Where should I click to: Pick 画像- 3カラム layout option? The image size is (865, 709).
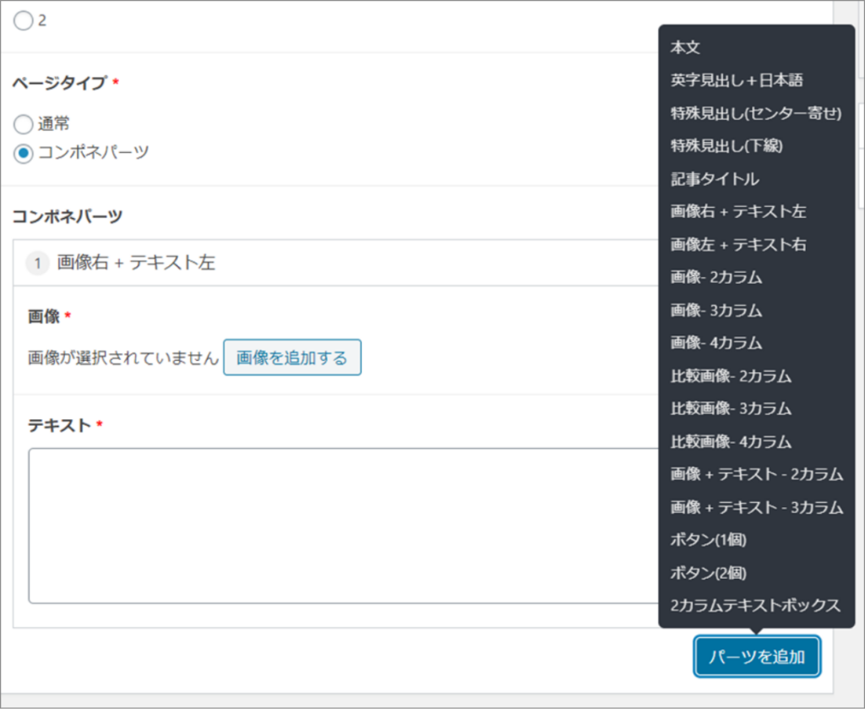click(x=716, y=311)
